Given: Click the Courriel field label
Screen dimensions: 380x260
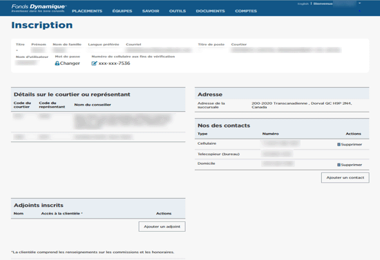Looking at the screenshot, I should coord(133,45).
